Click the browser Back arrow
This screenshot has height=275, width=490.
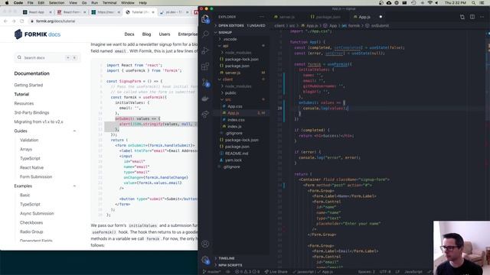(5, 21)
